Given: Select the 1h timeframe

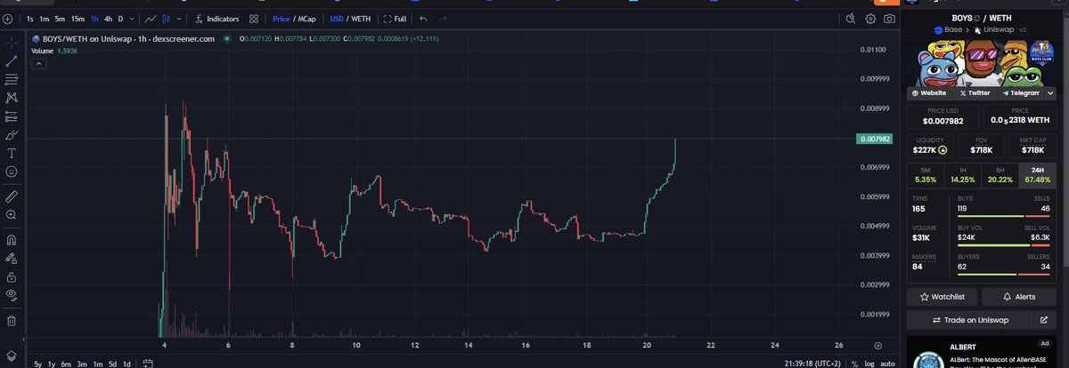Looking at the screenshot, I should [94, 18].
